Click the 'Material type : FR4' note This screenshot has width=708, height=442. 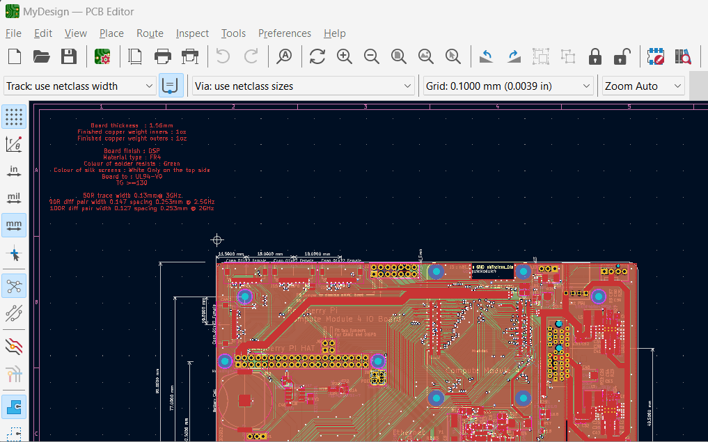(132, 157)
